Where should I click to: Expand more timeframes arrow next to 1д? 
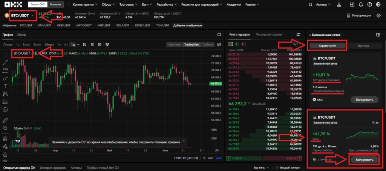pyautogui.click(x=78, y=44)
